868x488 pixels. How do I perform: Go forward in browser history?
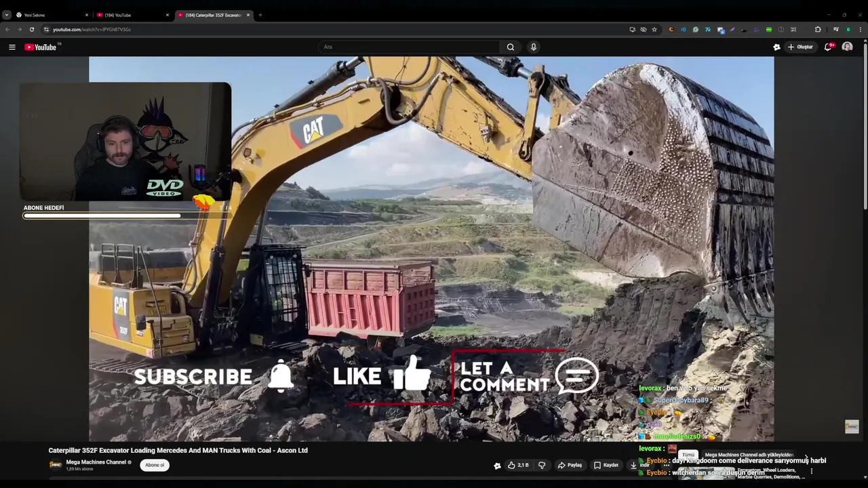coord(19,29)
